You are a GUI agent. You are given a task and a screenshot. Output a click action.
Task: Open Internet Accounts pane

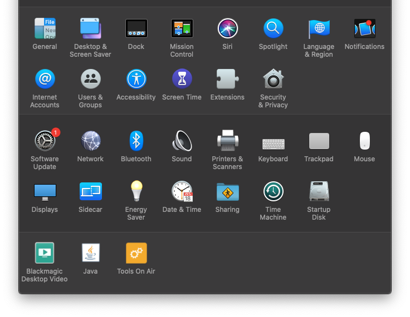point(45,79)
